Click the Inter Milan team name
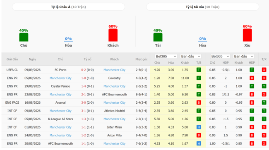The width and height of the screenshot is (269, 150). click(114, 127)
